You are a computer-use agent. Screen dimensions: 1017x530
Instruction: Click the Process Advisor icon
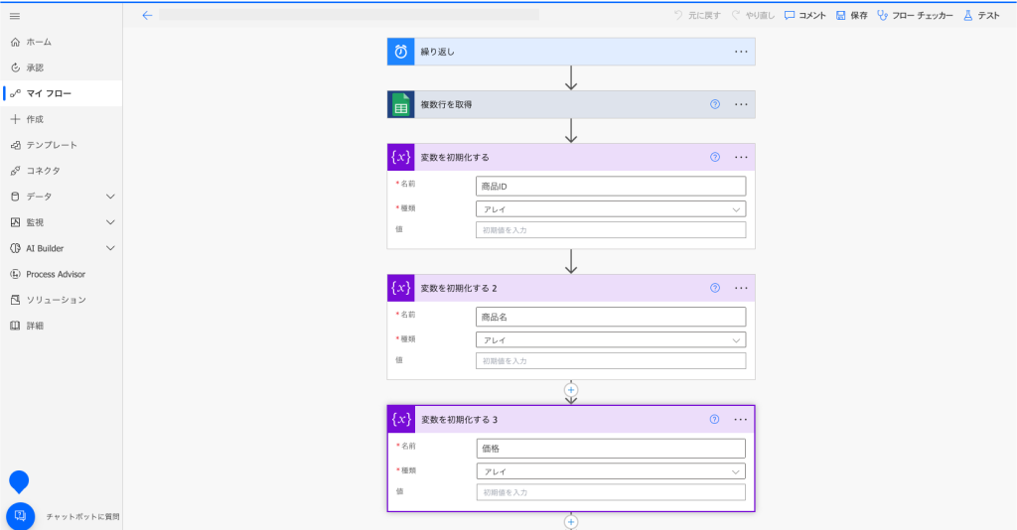(x=15, y=274)
